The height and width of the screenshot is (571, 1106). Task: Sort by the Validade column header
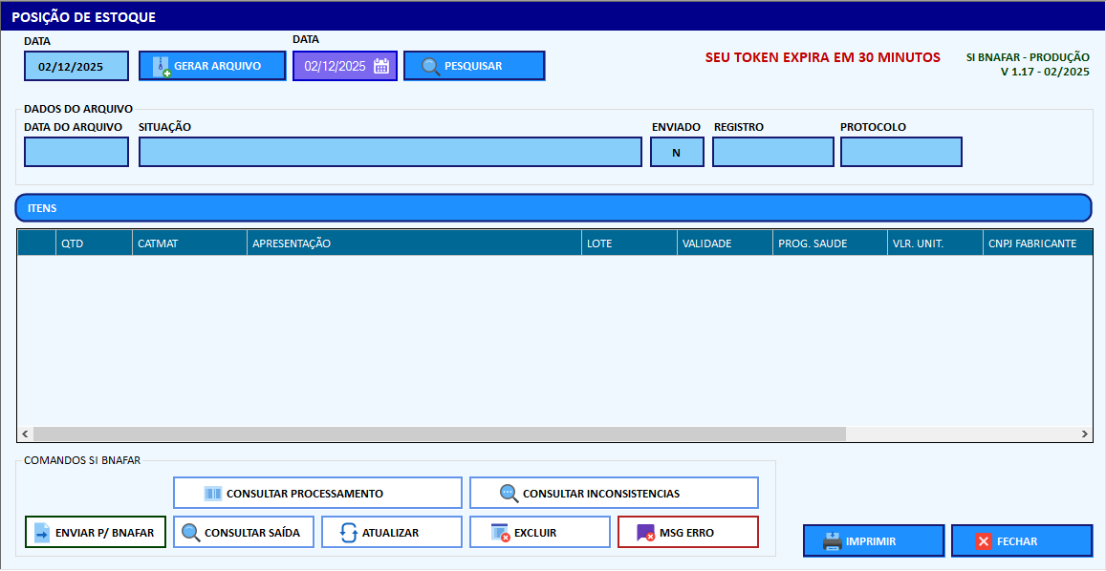pos(706,243)
